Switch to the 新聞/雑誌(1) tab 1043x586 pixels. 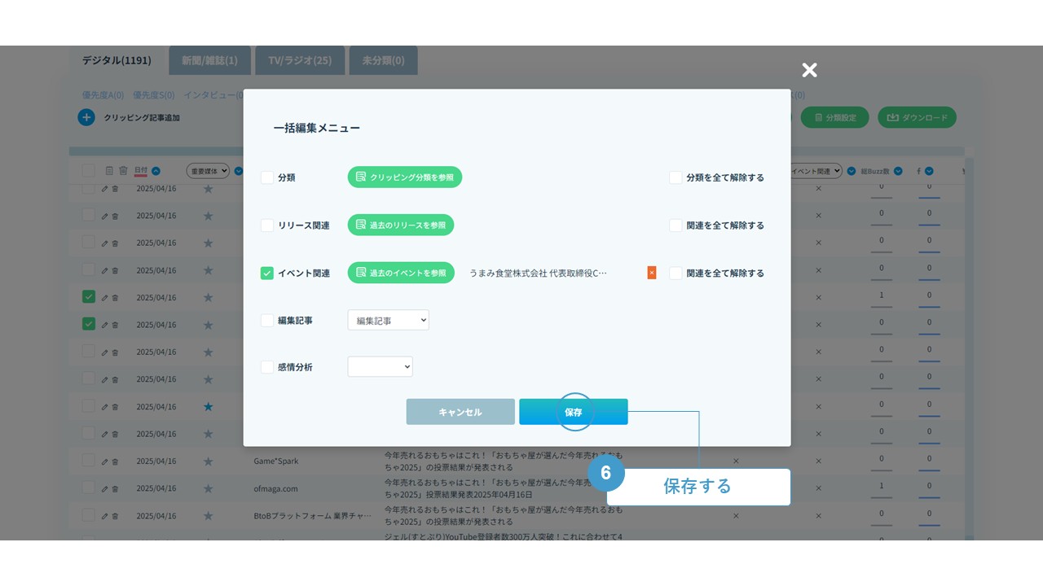pyautogui.click(x=209, y=61)
